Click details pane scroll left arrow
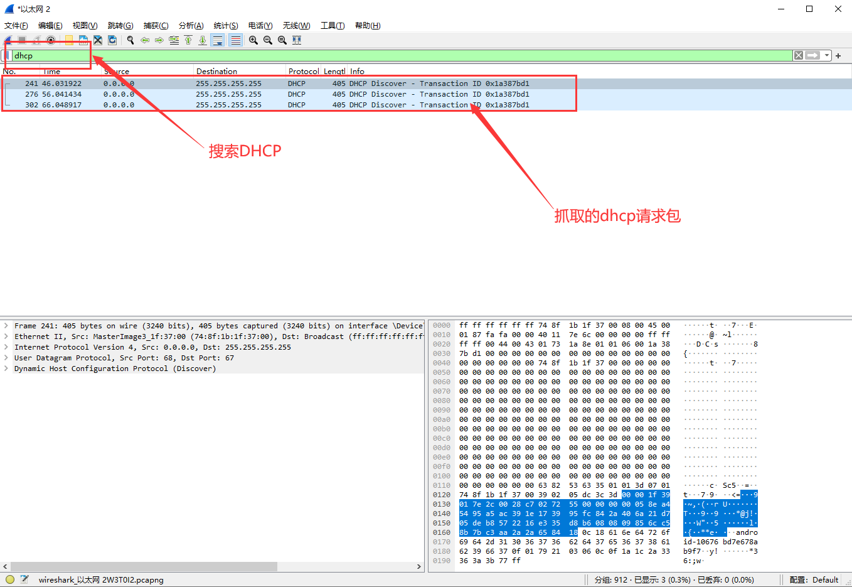The image size is (852, 587). tap(5, 566)
